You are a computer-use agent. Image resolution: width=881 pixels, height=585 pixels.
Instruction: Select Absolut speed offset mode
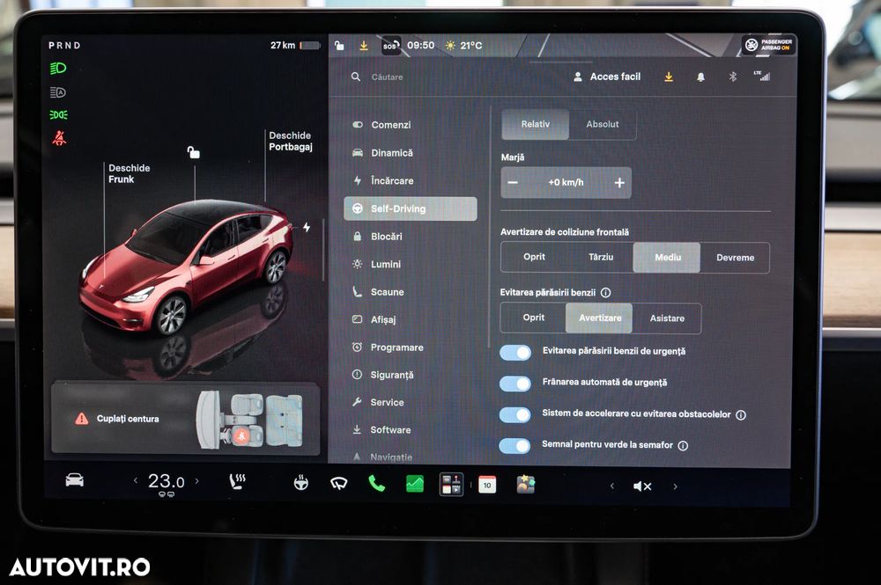(x=603, y=124)
